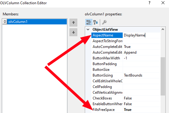
Task: Select AutoCompleteEditorMode property with Append value
Action: click(x=107, y=52)
